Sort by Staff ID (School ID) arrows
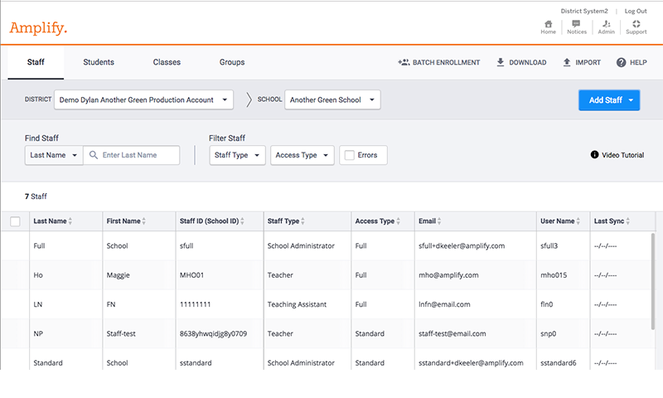The image size is (663, 398). [242, 221]
